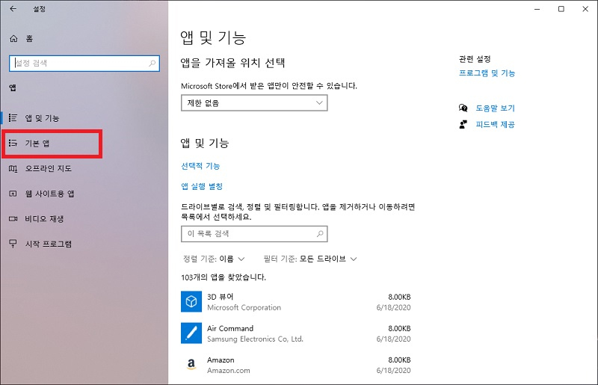Open 오프라인 지도 in the sidebar
Screen dimensions: 598x385
(49, 169)
